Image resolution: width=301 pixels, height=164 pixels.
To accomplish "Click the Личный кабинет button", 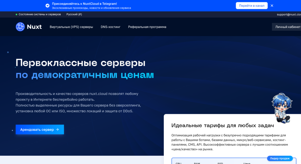I will tap(287, 27).
